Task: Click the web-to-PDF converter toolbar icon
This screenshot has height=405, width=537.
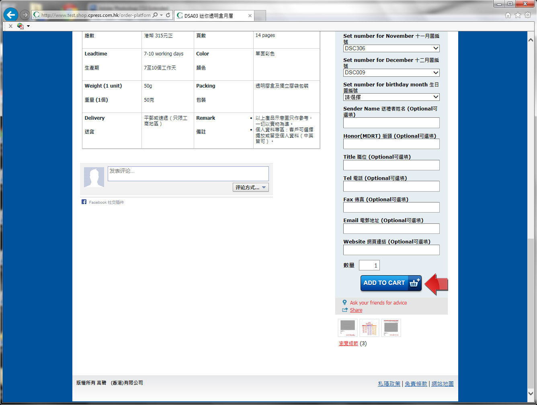Action: 20,26
